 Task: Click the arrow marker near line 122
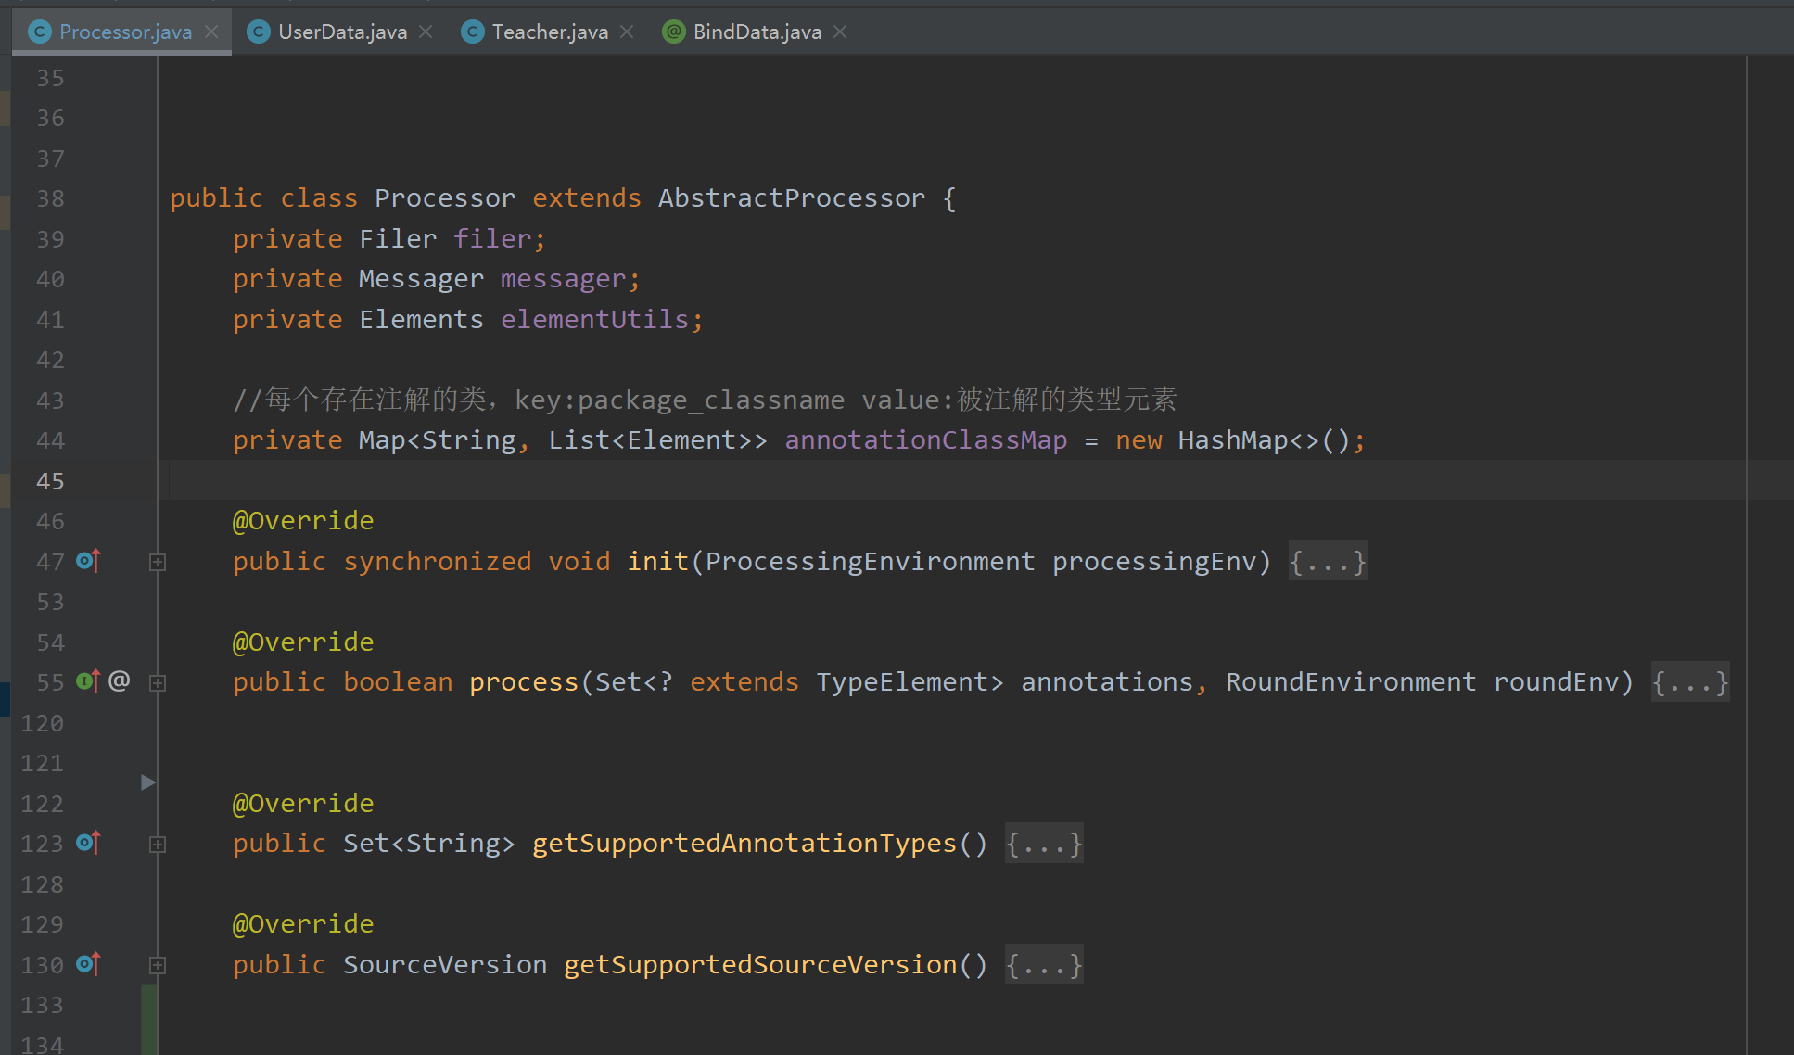pyautogui.click(x=147, y=782)
